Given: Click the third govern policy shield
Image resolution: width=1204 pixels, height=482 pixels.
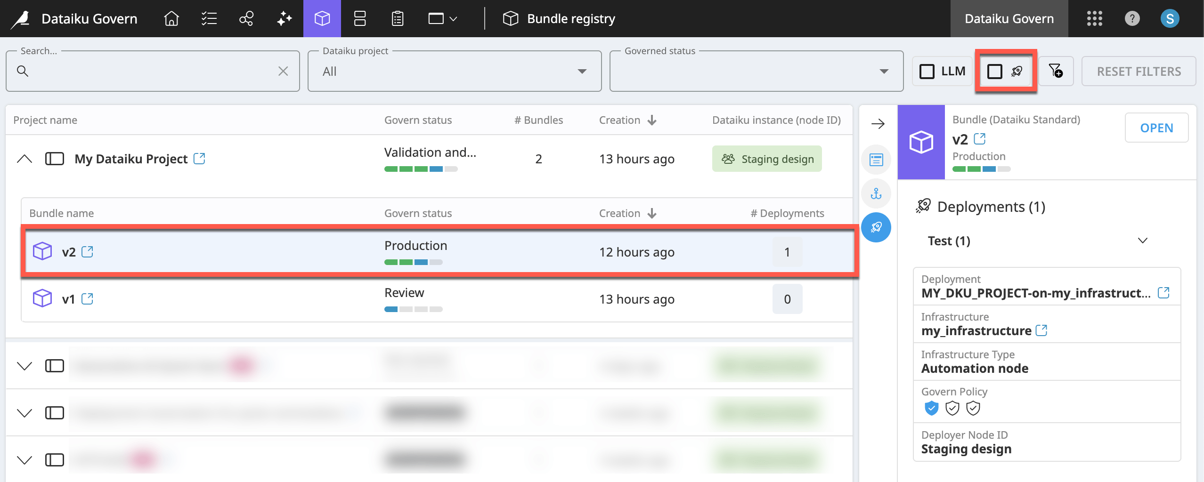Looking at the screenshot, I should point(973,408).
